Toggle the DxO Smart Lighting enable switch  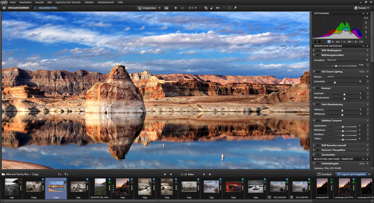click(318, 72)
